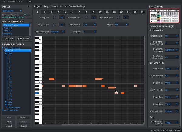
Task: Click the device sync arrows icon
Action: (x=29, y=6)
